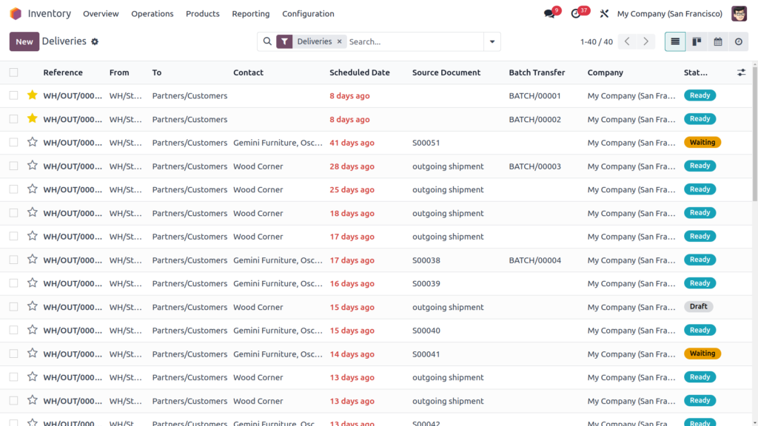Click the debug tools wrench icon

click(604, 13)
